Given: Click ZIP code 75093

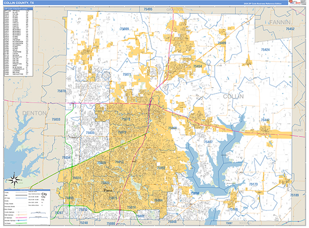Looking at the screenshot, I should 69,198.
